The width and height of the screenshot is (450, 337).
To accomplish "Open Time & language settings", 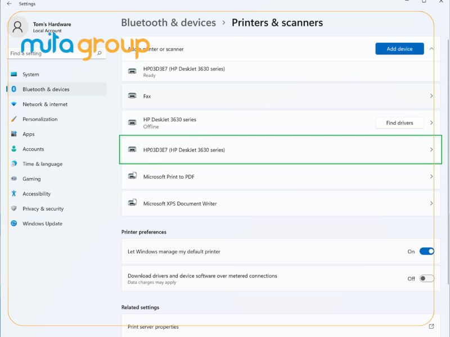I will (56, 163).
